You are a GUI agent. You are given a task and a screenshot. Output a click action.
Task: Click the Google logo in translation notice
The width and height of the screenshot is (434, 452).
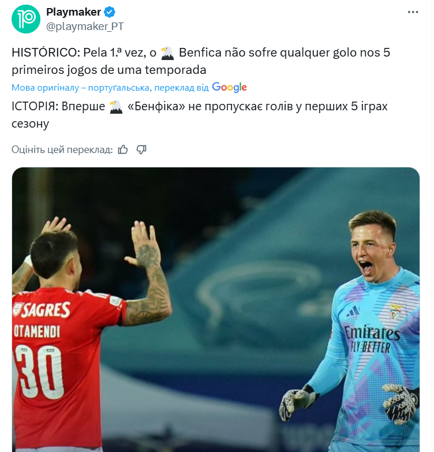click(229, 87)
